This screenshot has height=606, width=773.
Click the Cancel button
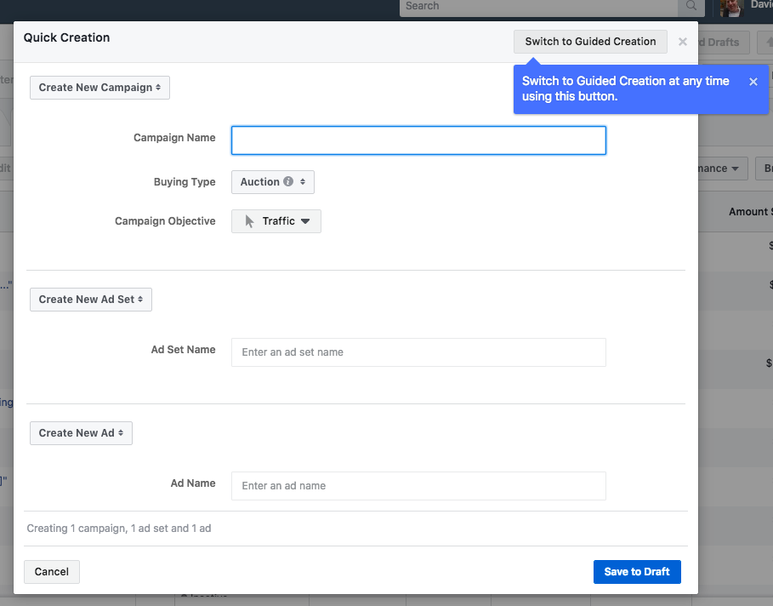[52, 572]
